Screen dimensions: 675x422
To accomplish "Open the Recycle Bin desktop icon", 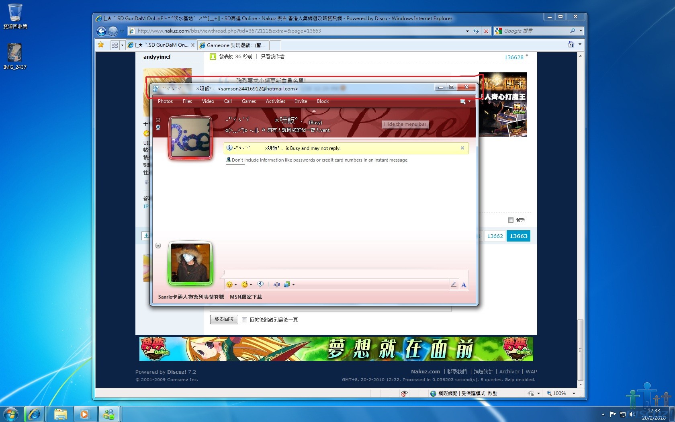I will pos(15,16).
